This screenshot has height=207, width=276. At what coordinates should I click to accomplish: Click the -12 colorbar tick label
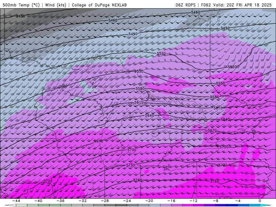(x=194, y=201)
